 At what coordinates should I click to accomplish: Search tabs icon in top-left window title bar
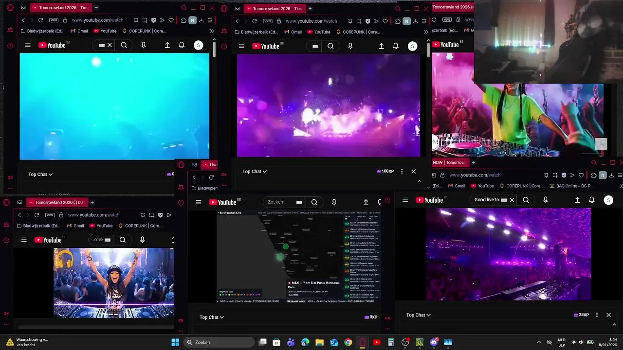coord(183,8)
